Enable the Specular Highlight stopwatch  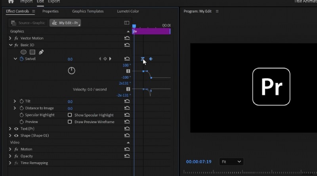click(x=22, y=115)
